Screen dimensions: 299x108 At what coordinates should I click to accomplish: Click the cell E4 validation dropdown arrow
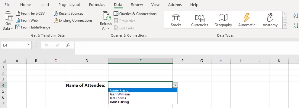(175, 85)
